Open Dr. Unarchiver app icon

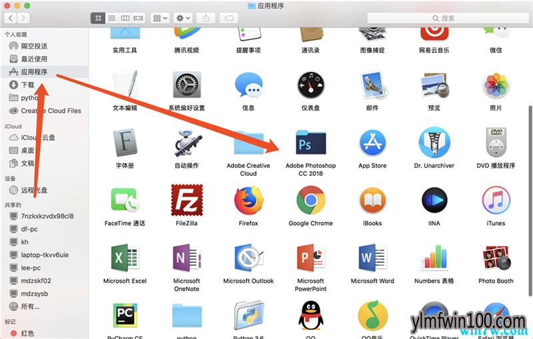[434, 143]
